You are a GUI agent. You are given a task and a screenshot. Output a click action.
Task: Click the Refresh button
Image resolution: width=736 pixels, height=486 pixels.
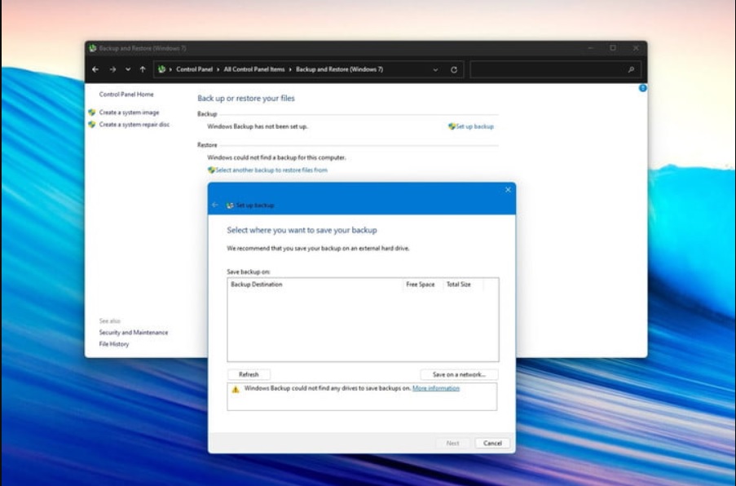click(x=249, y=375)
